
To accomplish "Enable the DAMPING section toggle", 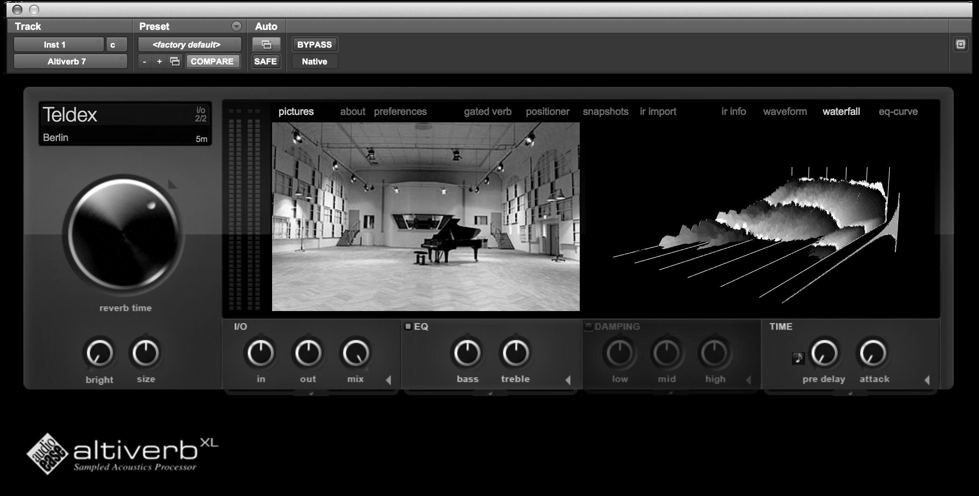I will [589, 326].
